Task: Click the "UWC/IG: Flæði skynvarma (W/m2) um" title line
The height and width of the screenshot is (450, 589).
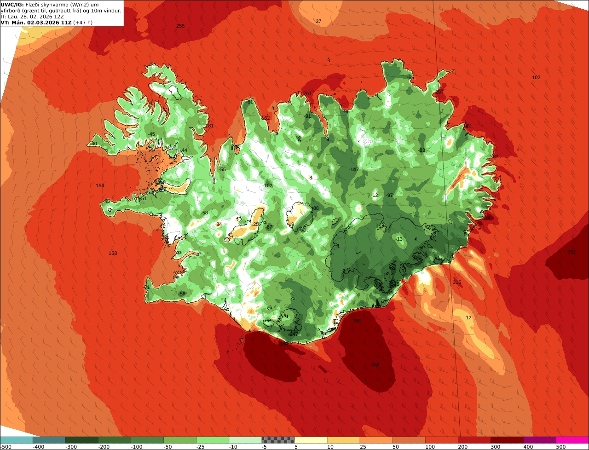Action: (50, 5)
